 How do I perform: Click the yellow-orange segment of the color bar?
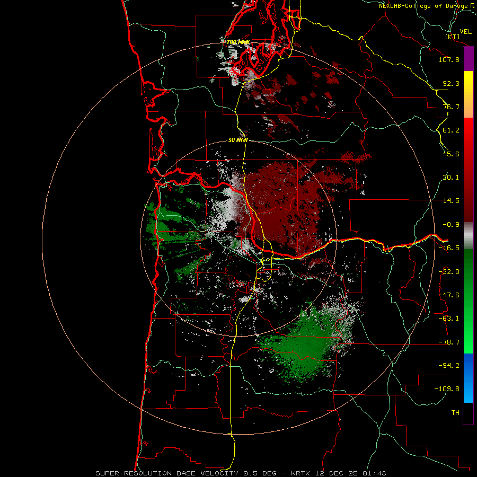[x=468, y=94]
